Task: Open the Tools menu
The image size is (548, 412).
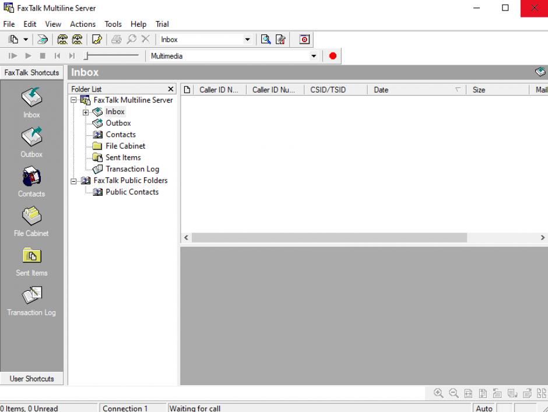Action: 113,24
